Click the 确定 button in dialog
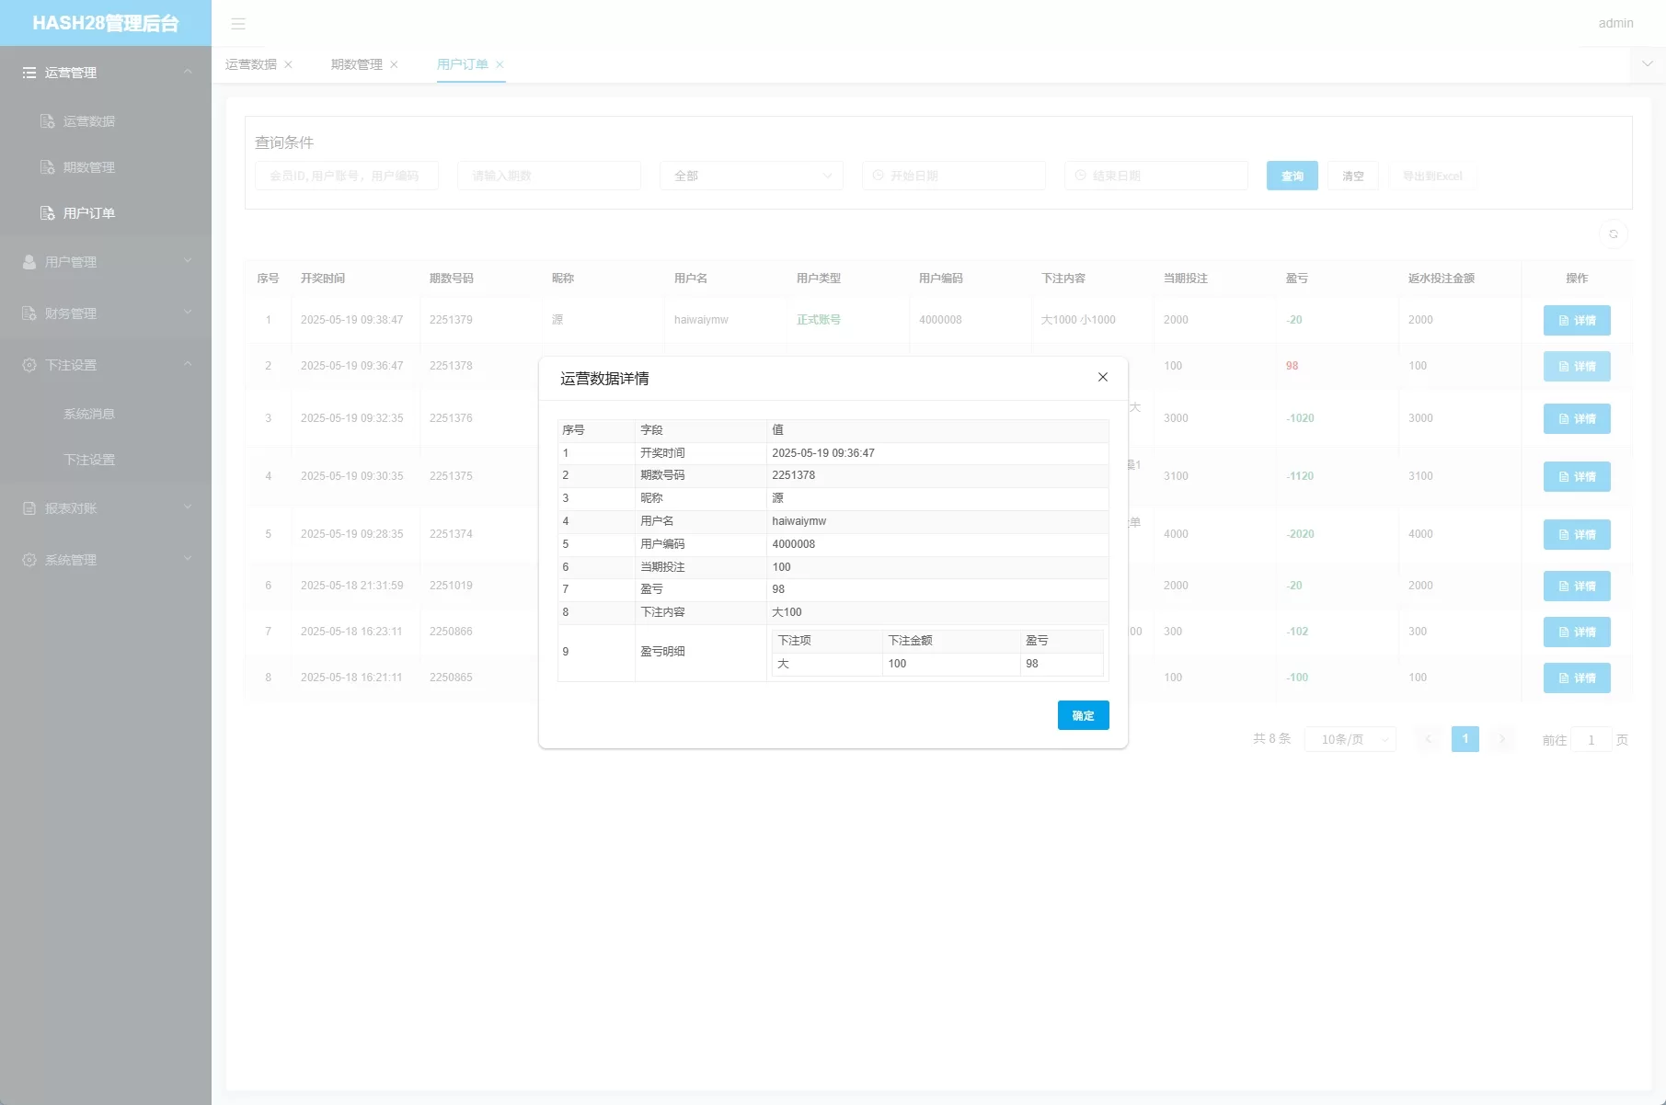The width and height of the screenshot is (1666, 1105). [1083, 715]
